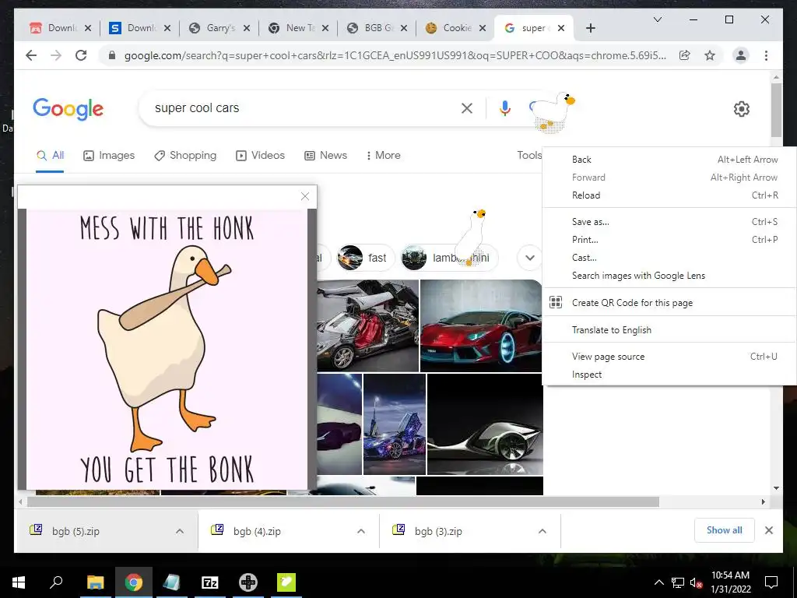Open taskbar search magnifier
Screen dimensions: 797x598
pyautogui.click(x=56, y=582)
